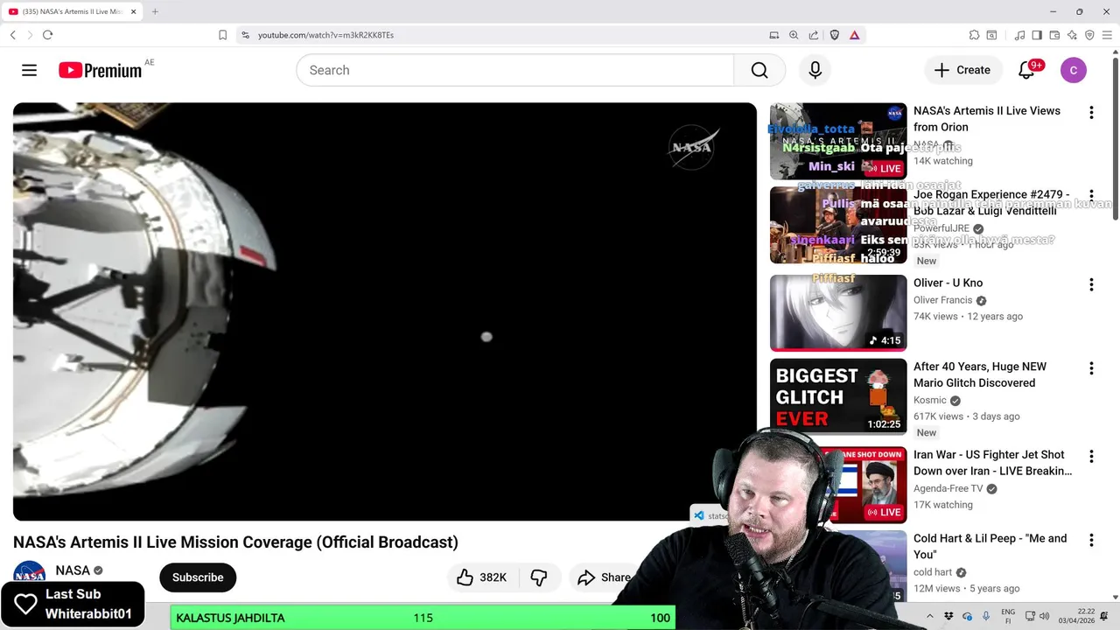Viewport: 1120px width, 630px height.
Task: Open Brave VPN shield icon
Action: pyautogui.click(x=1089, y=35)
